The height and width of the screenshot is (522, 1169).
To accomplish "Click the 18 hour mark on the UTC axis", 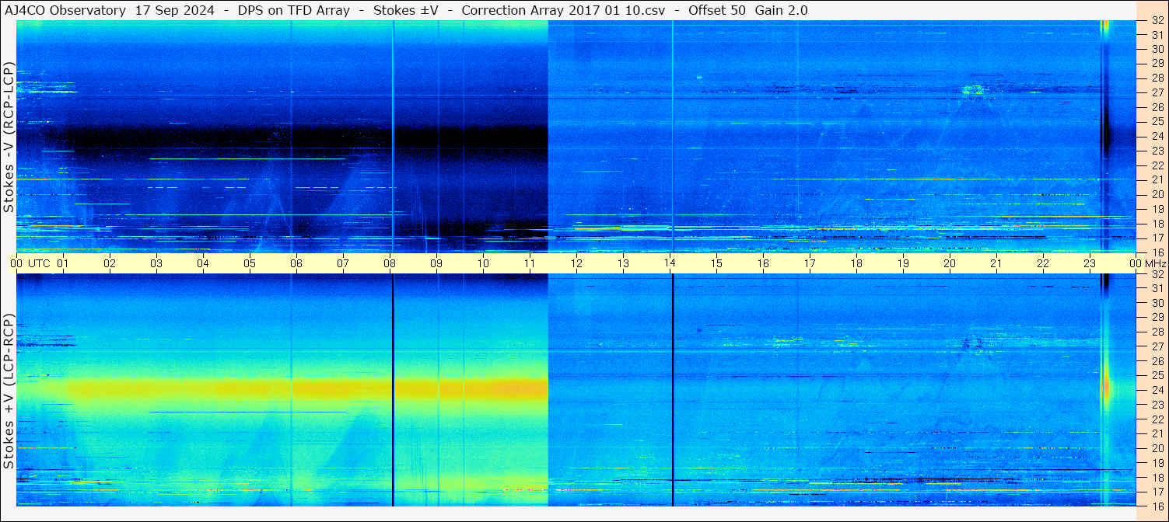I will (x=856, y=263).
